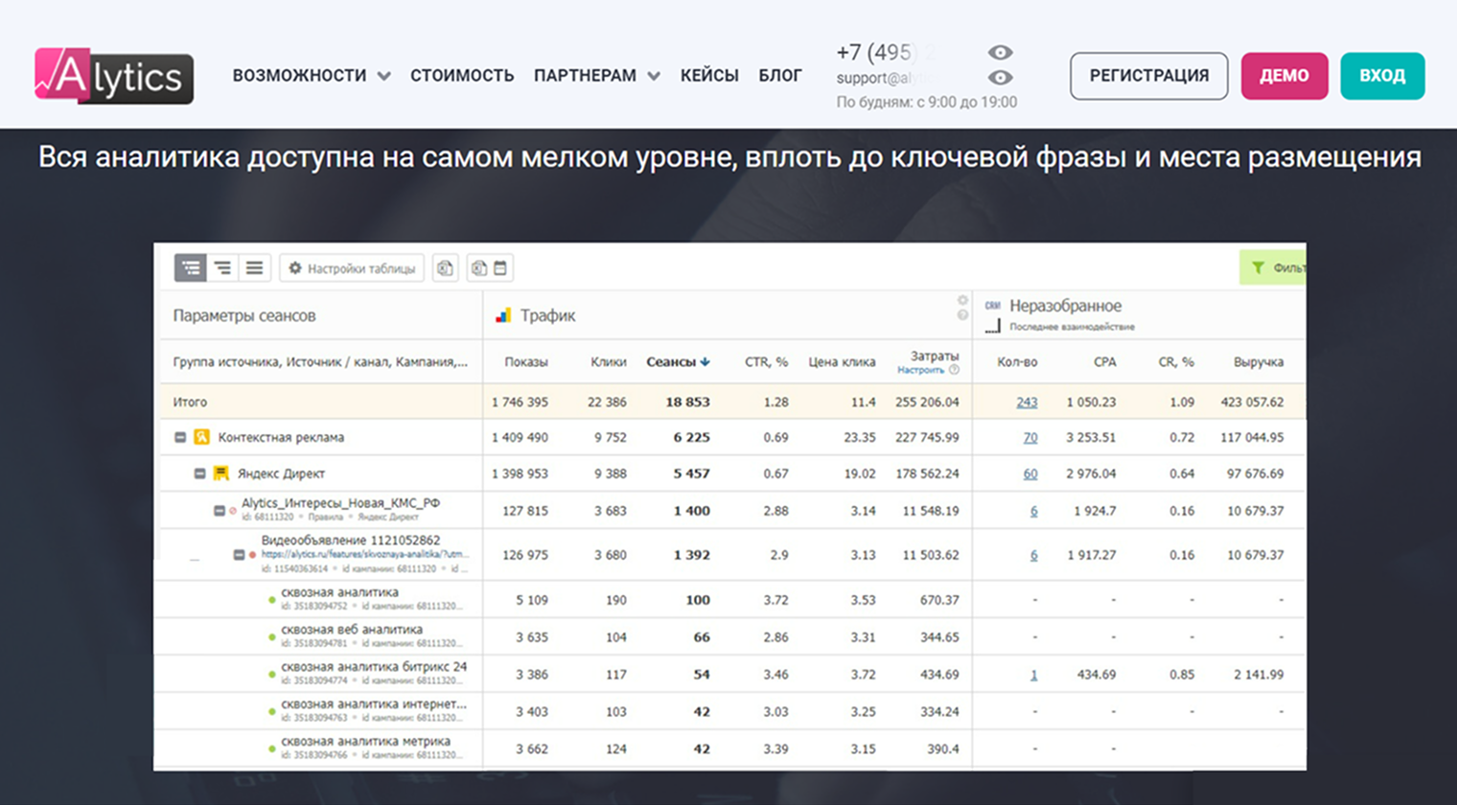Click green dot of сквозная аналитика интернет
This screenshot has width=1457, height=805.
272,712
